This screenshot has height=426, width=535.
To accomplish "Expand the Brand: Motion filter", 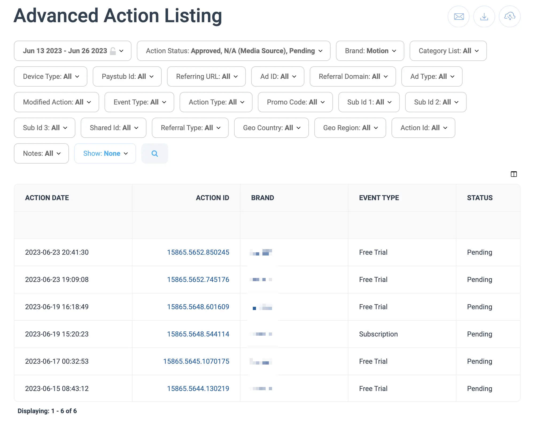I will click(x=370, y=51).
